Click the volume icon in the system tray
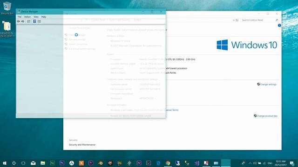 (255, 163)
